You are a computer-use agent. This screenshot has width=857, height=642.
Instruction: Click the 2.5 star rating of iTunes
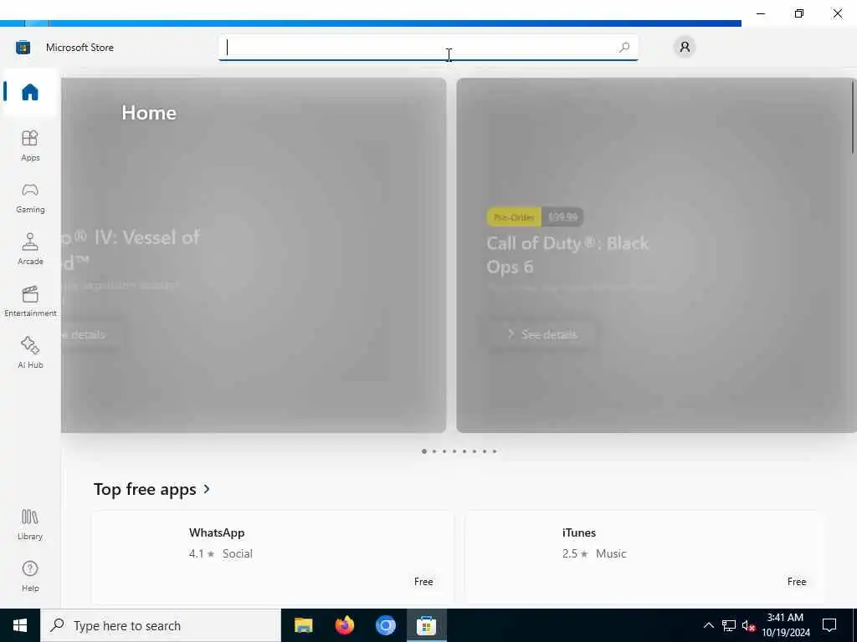click(575, 553)
